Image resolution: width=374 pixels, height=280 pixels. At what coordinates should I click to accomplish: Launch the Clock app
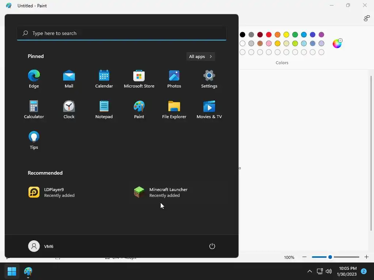(69, 109)
